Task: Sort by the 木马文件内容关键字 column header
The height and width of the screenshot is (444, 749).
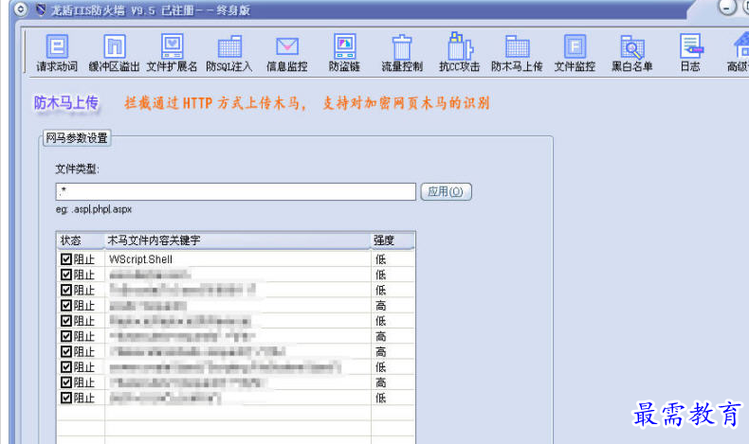Action: coord(237,240)
